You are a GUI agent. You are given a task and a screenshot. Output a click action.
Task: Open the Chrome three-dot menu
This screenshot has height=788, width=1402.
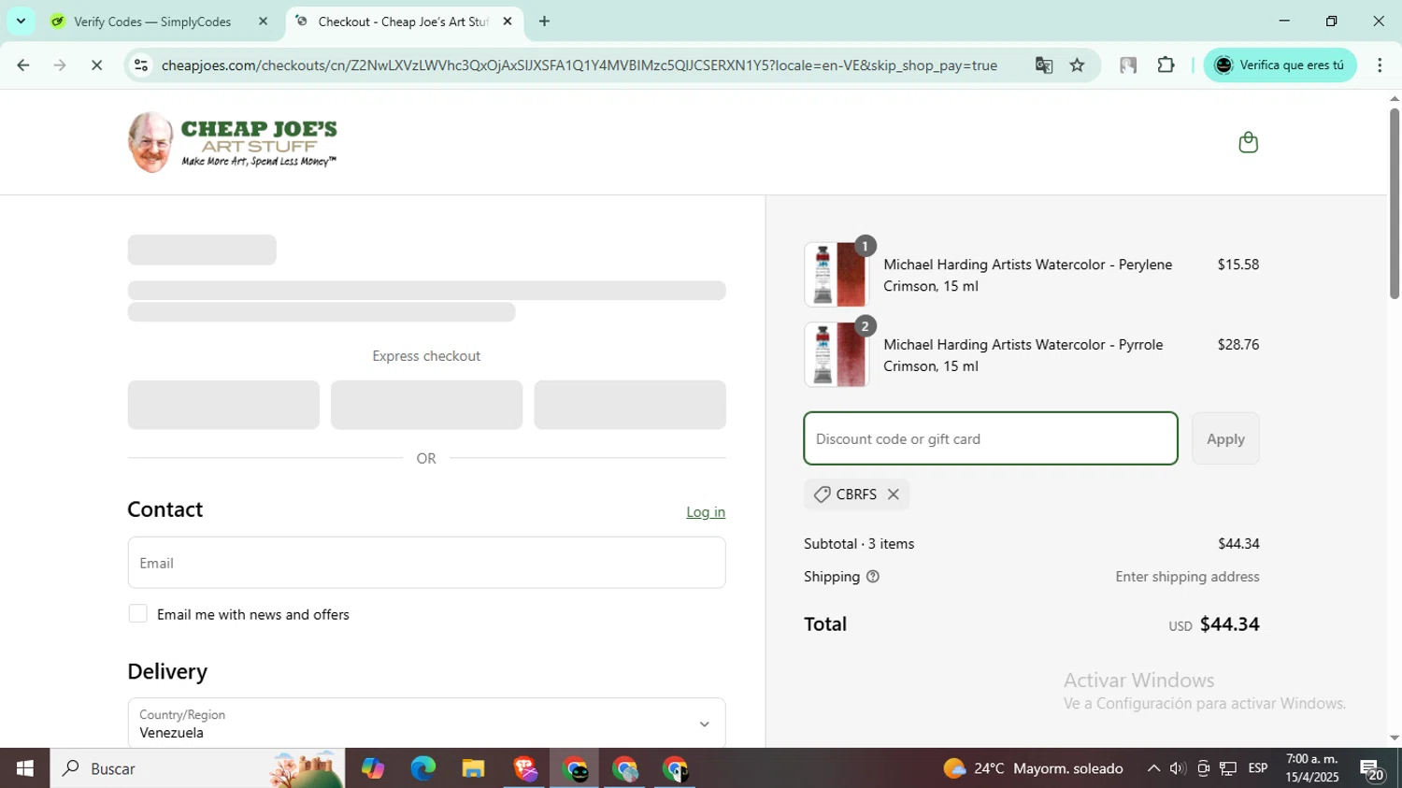click(1380, 65)
